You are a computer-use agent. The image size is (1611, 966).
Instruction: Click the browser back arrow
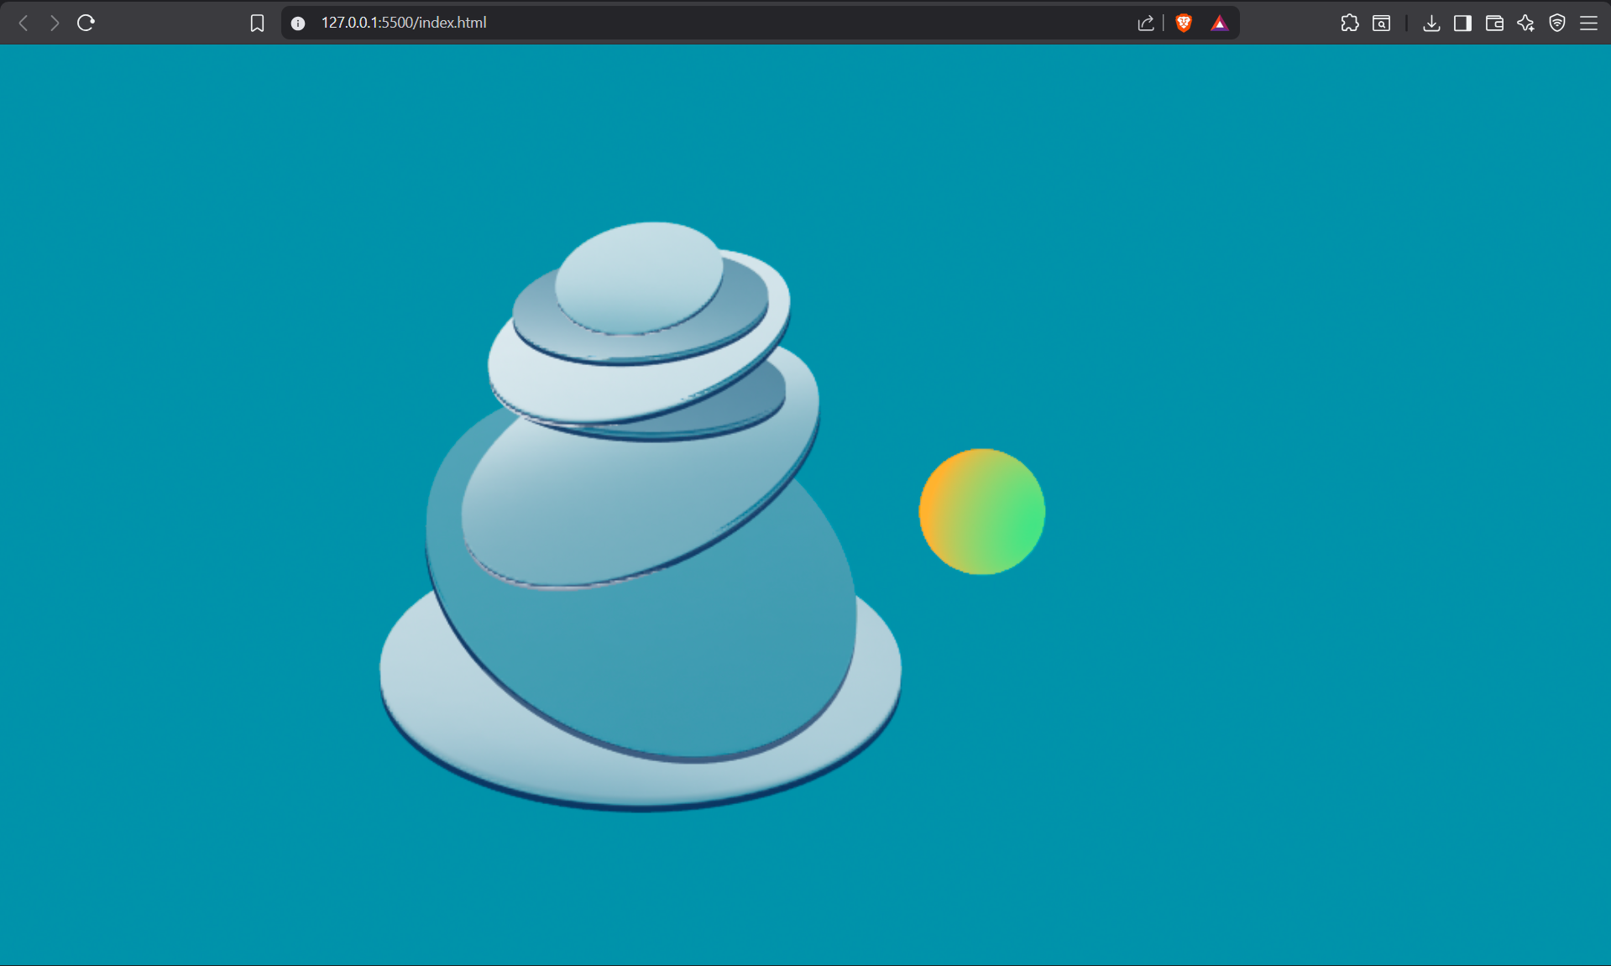[x=24, y=23]
